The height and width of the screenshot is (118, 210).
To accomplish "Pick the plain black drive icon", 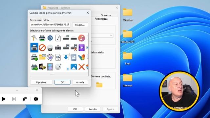I will 73,38.
